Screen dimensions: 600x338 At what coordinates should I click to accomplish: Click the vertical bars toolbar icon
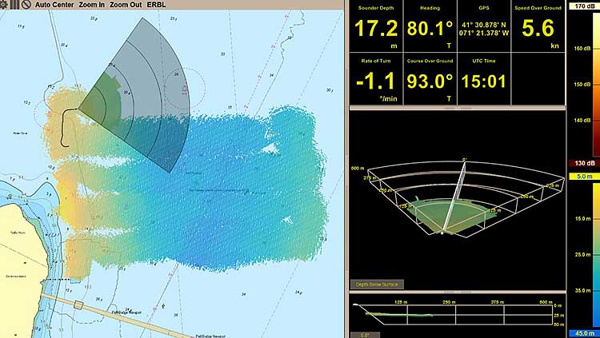[15, 5]
